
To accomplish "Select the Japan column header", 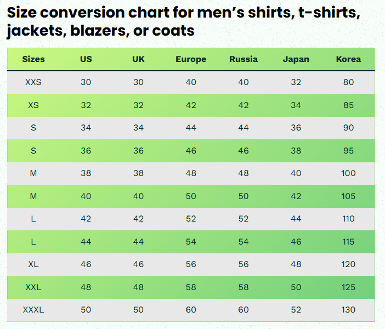I will (x=296, y=59).
